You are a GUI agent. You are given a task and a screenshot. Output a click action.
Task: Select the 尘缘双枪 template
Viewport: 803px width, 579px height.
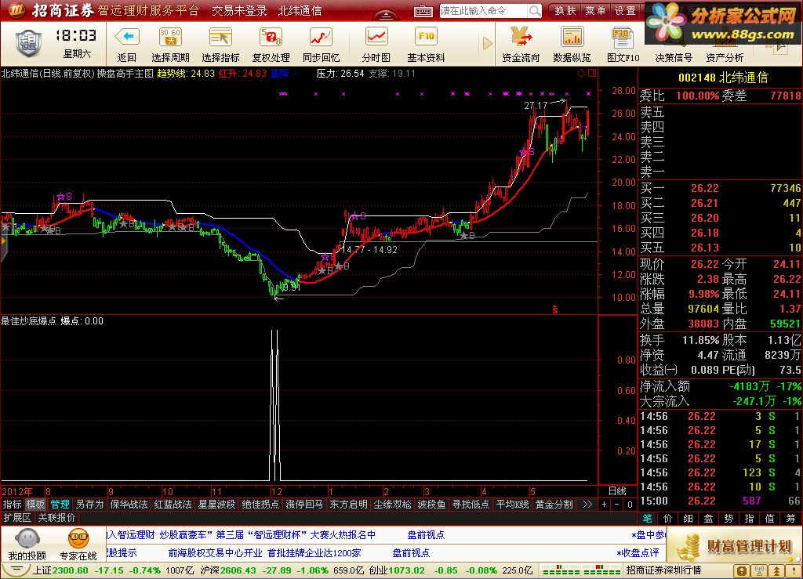click(392, 505)
